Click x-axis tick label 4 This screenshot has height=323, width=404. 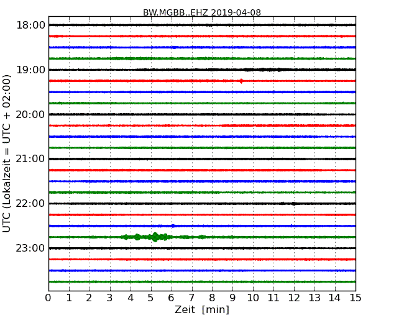coord(131,298)
